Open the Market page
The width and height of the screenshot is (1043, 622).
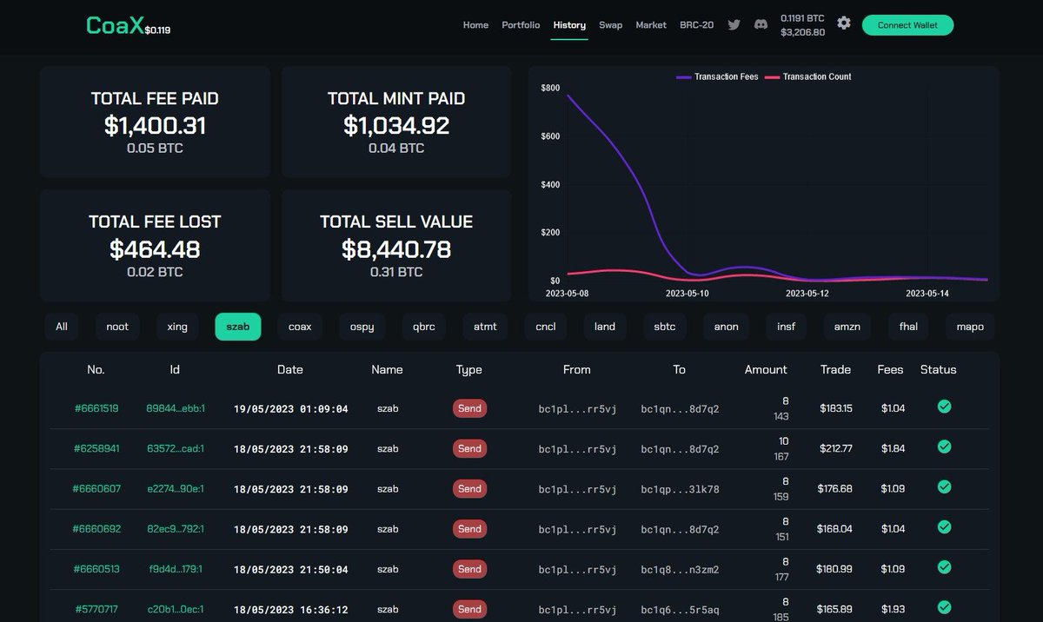click(x=651, y=25)
